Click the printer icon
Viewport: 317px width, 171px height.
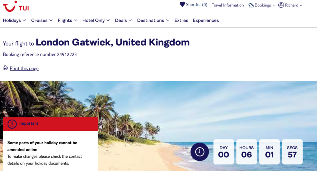(x=5, y=68)
